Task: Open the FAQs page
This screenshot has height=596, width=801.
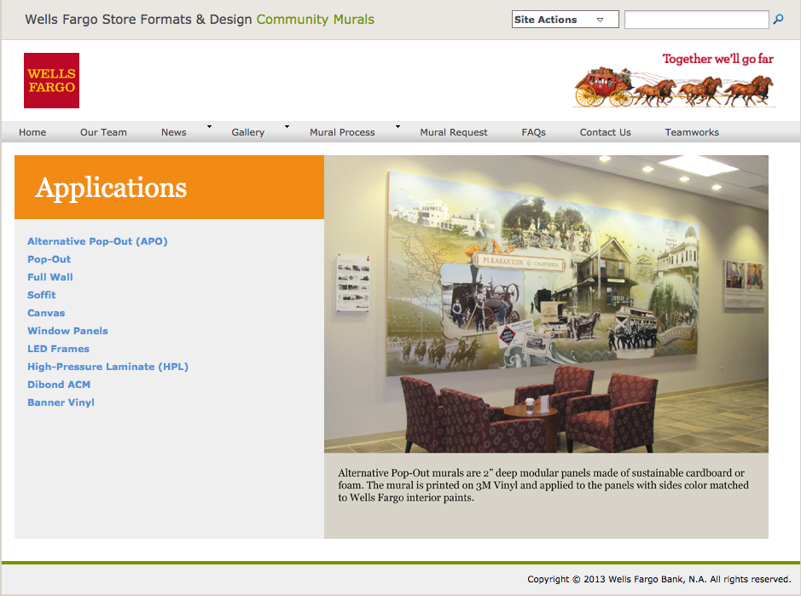Action: (x=534, y=132)
